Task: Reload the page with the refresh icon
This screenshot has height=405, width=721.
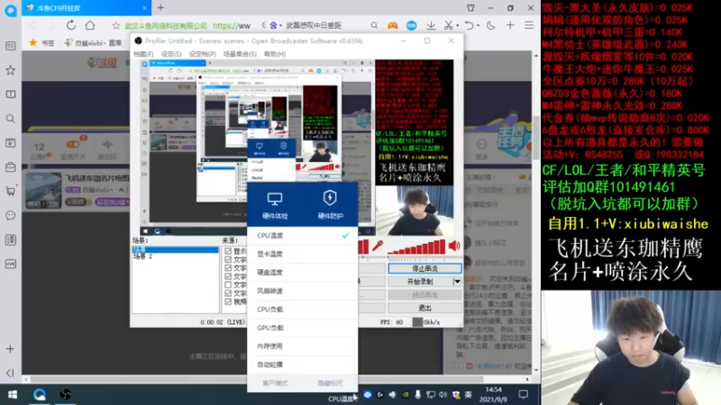Action: coord(71,25)
